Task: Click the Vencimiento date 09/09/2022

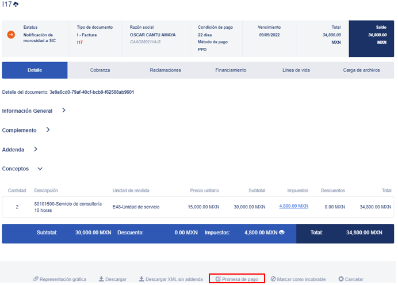Action: 269,35
